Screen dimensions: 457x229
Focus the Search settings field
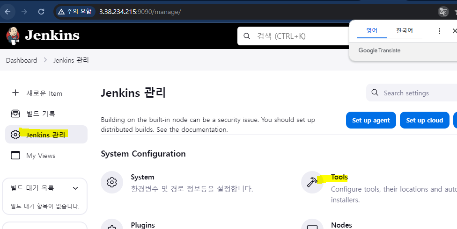pyautogui.click(x=412, y=93)
